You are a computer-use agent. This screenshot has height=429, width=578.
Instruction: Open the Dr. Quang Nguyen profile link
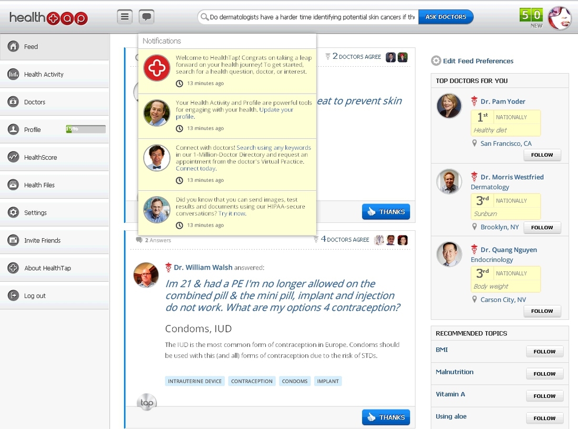pyautogui.click(x=509, y=250)
